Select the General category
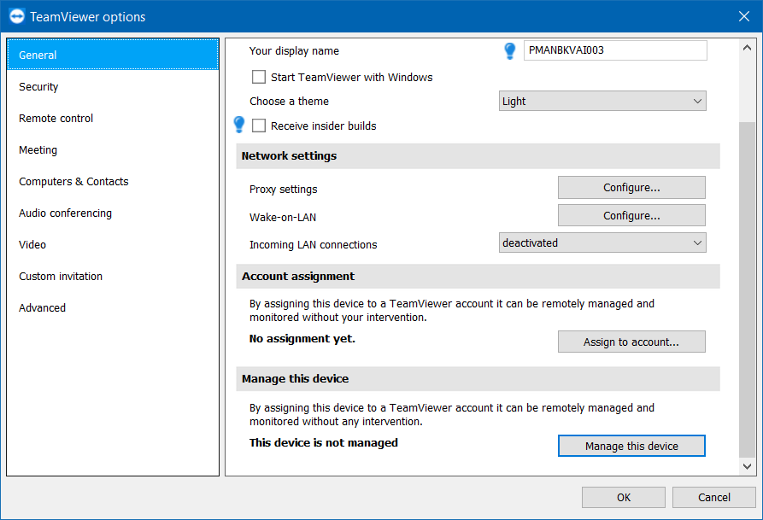This screenshot has width=763, height=520. [113, 55]
